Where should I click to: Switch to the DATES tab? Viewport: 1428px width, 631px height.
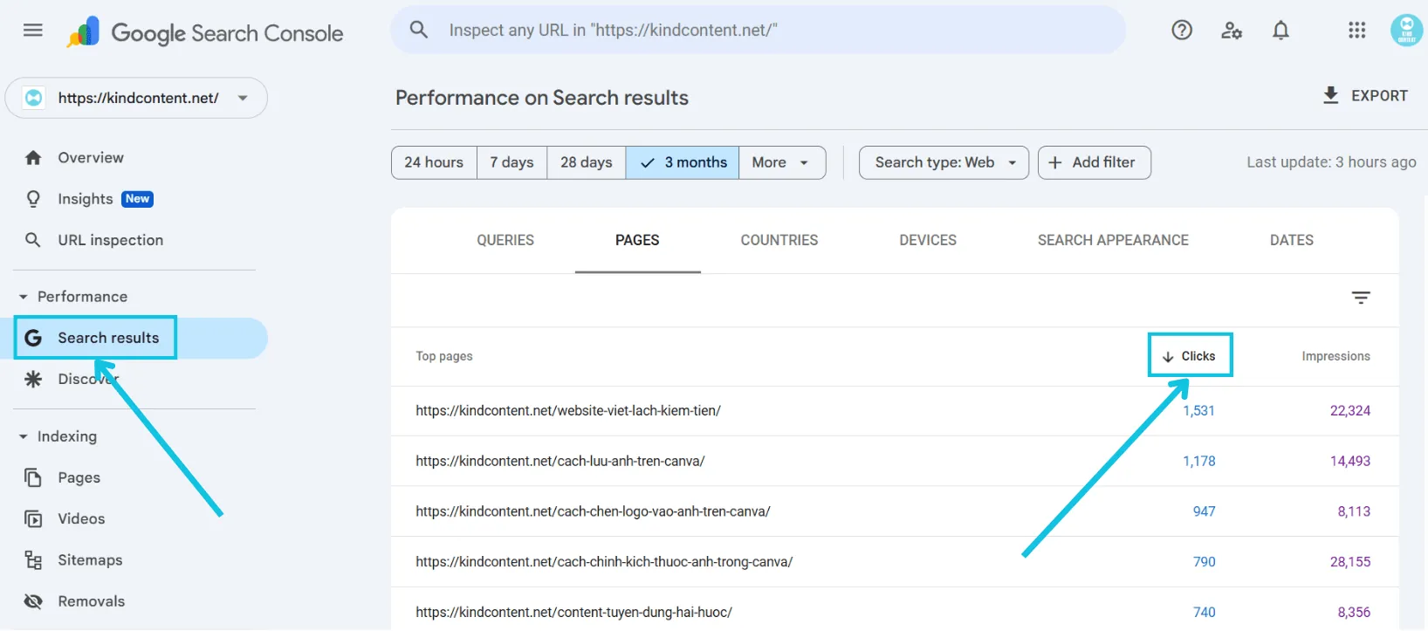(x=1292, y=240)
